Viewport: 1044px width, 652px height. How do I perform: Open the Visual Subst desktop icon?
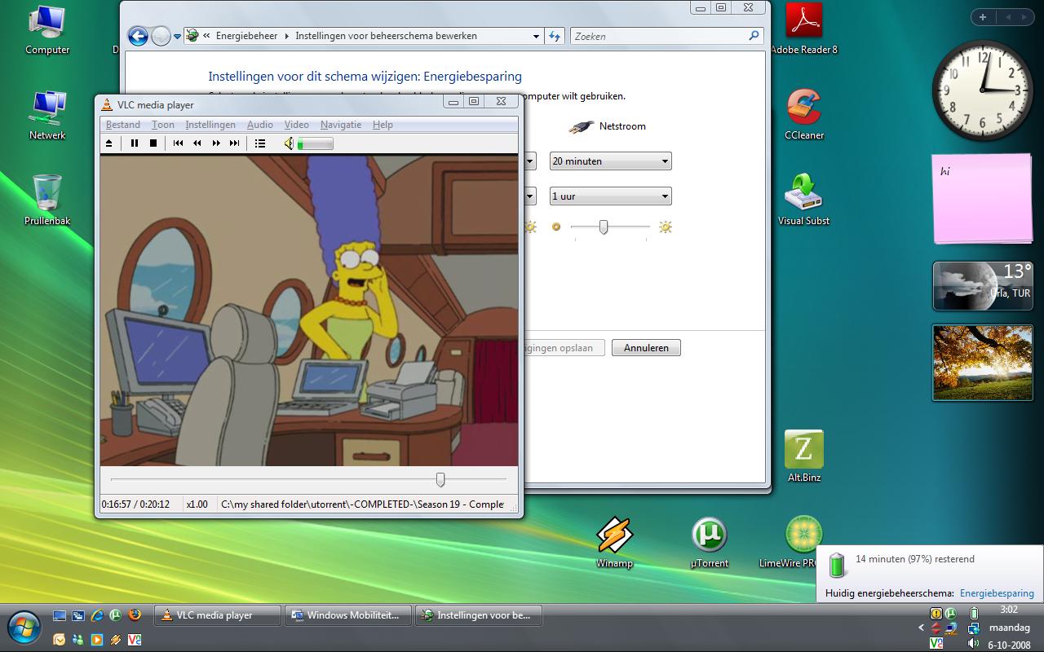click(804, 200)
